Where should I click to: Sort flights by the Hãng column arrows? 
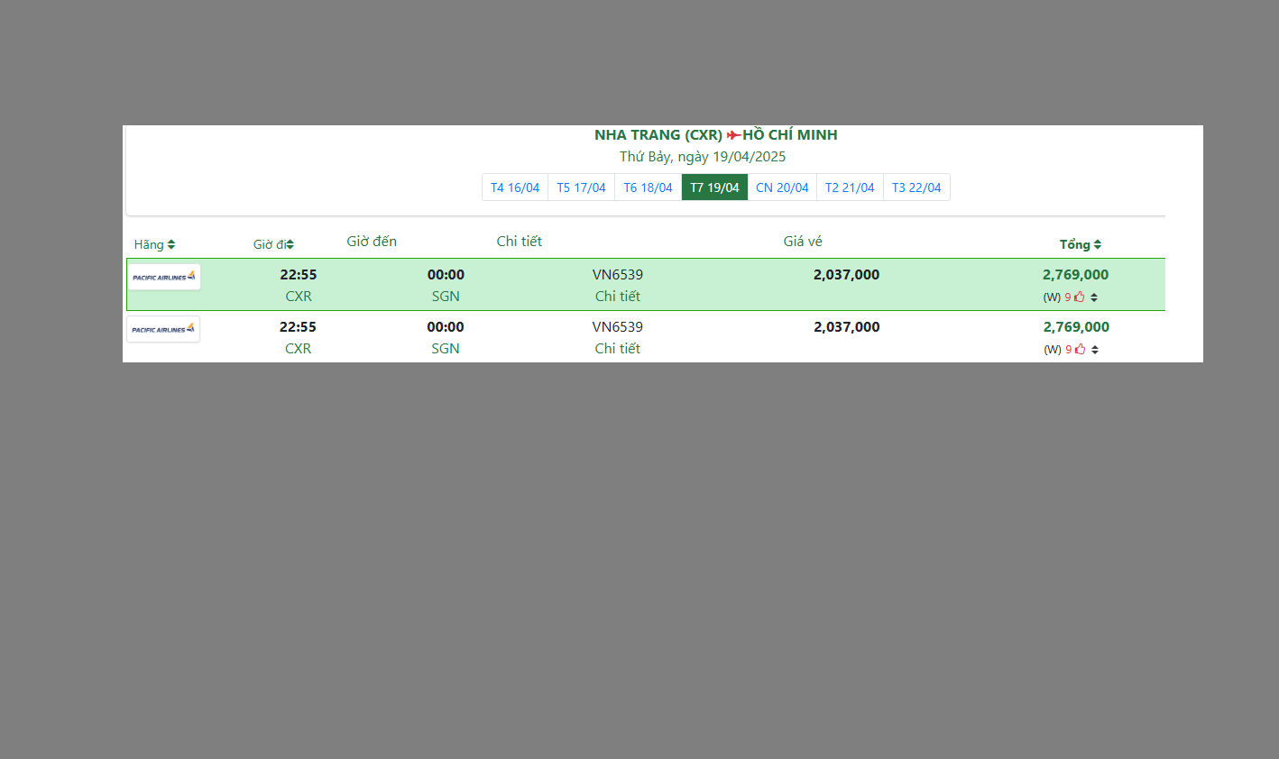coord(171,245)
